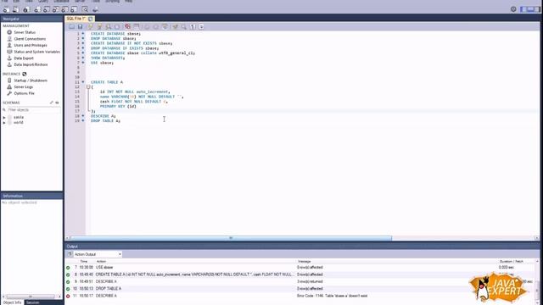
Task: Open SQL script file icon in main toolbar
Action: tap(15, 9)
